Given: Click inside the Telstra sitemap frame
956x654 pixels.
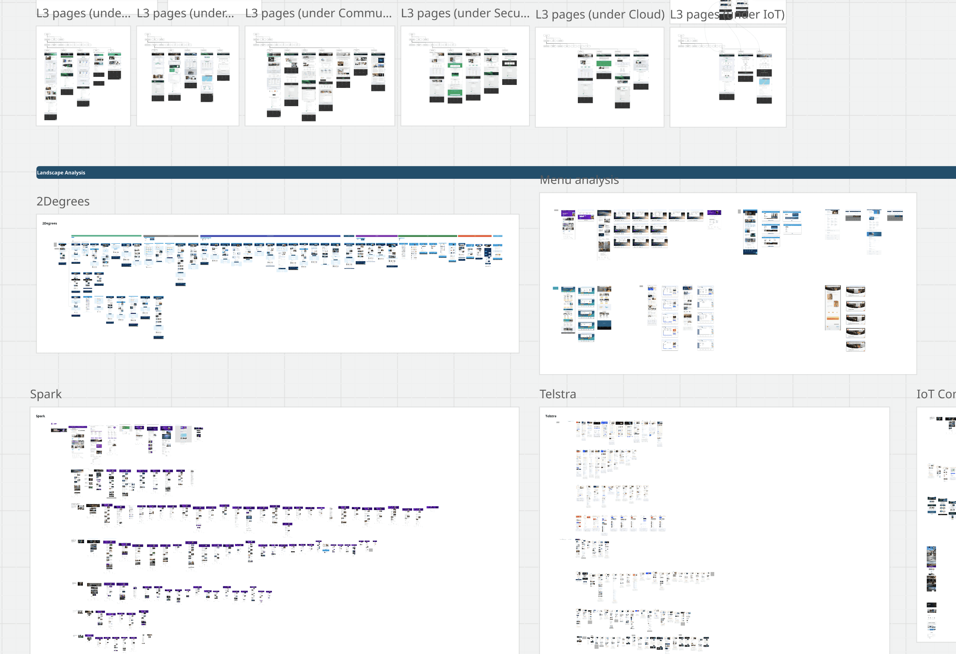Looking at the screenshot, I should 714,530.
